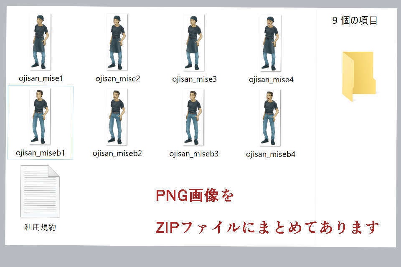The image size is (401, 267).
Task: Select the ojisan_mise3 file name text
Action: (x=194, y=79)
